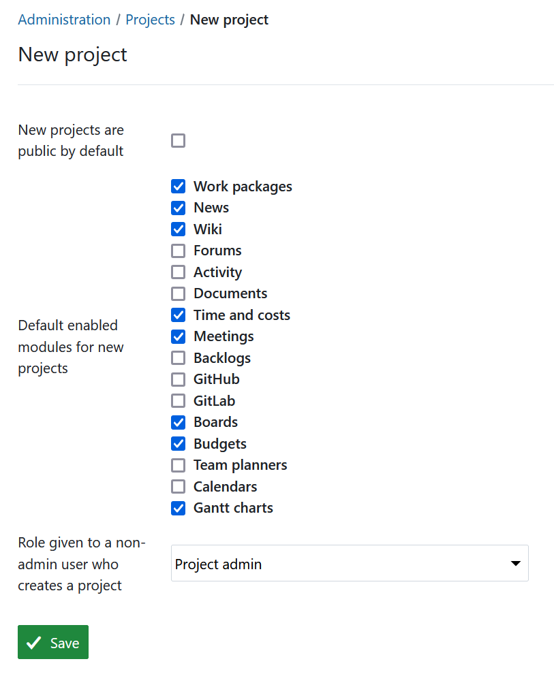Enable Team planners by default

coord(178,465)
